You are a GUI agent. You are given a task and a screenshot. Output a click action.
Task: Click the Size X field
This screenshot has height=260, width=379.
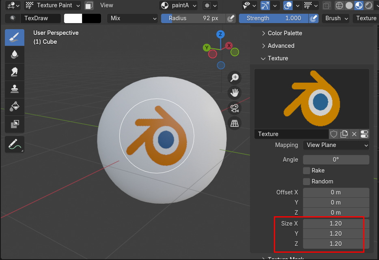pyautogui.click(x=336, y=224)
